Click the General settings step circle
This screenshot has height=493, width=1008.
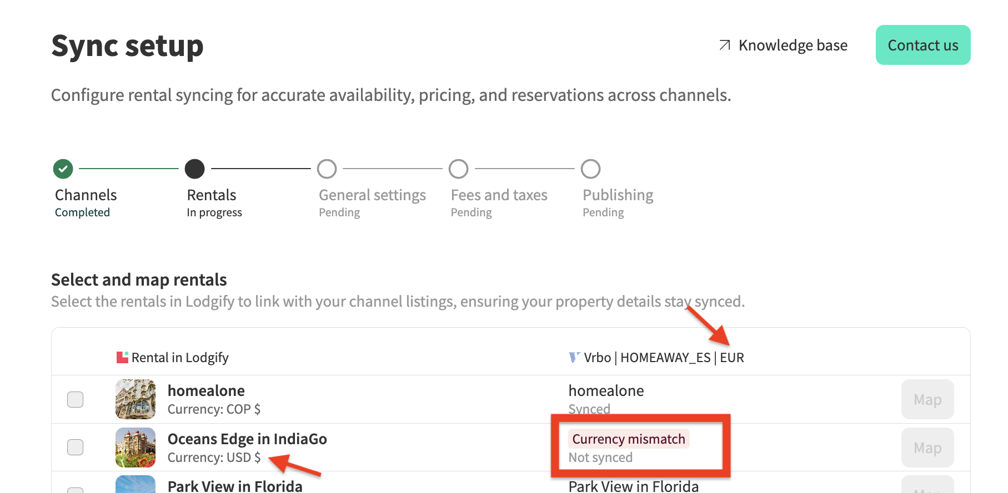(327, 169)
